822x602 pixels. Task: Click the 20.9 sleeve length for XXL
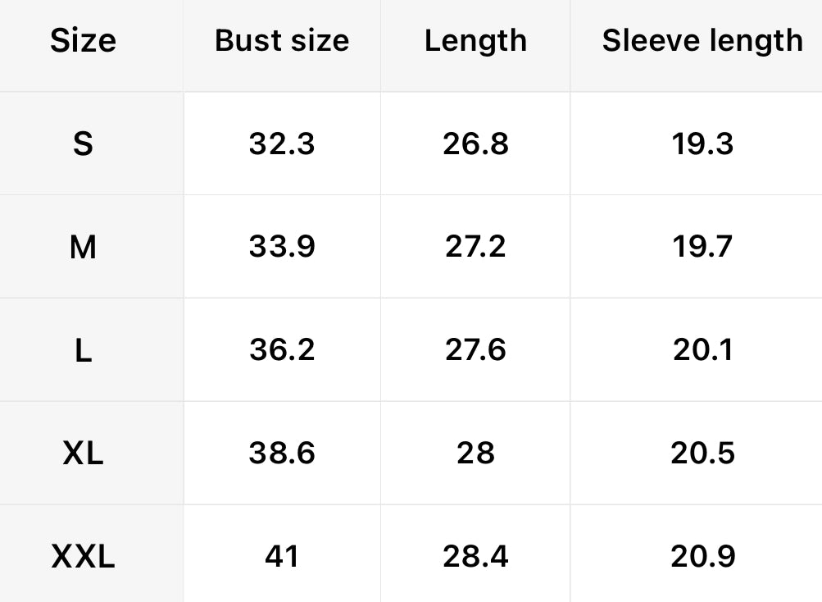tap(702, 557)
